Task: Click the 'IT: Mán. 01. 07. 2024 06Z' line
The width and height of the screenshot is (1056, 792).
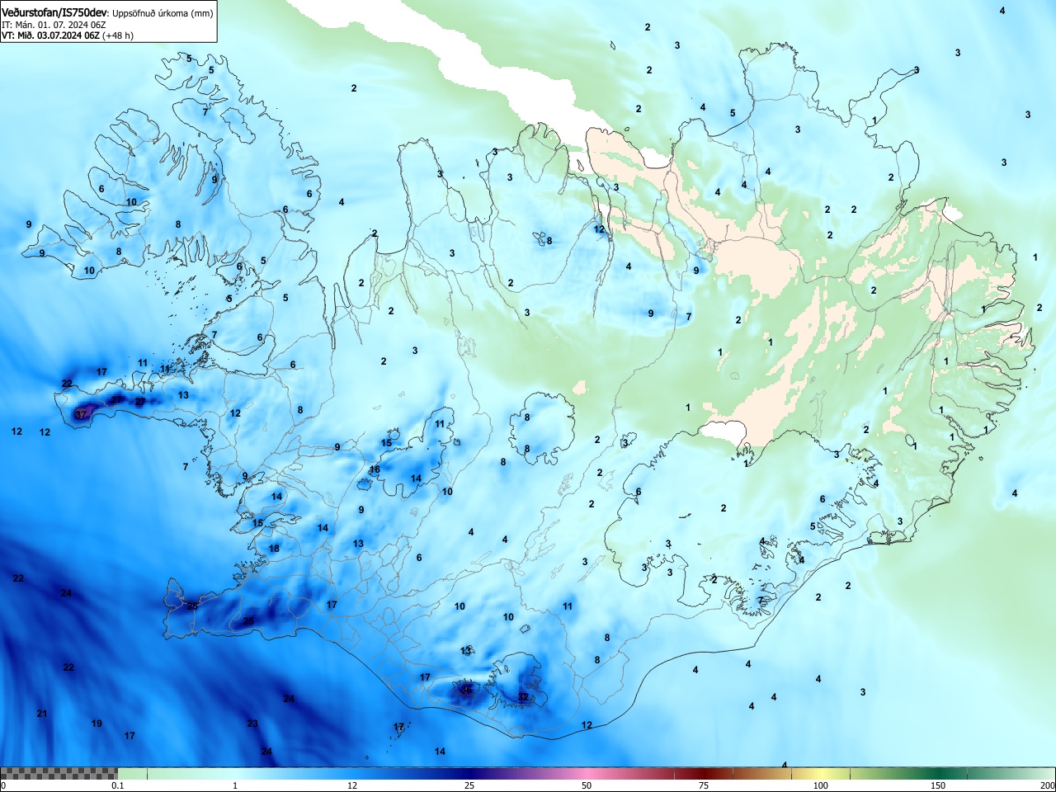Action: tap(54, 25)
